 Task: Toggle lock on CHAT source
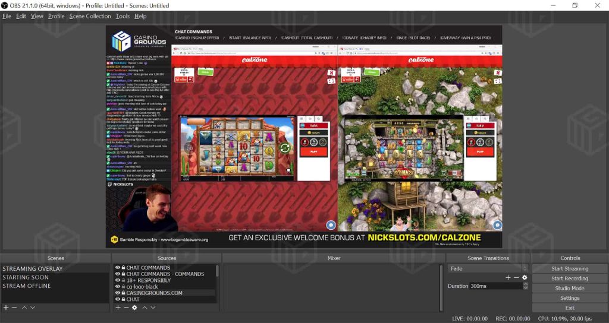(123, 299)
